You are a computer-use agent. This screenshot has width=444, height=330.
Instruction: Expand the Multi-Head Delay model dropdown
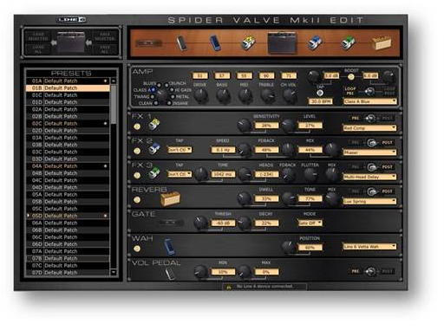(x=370, y=177)
